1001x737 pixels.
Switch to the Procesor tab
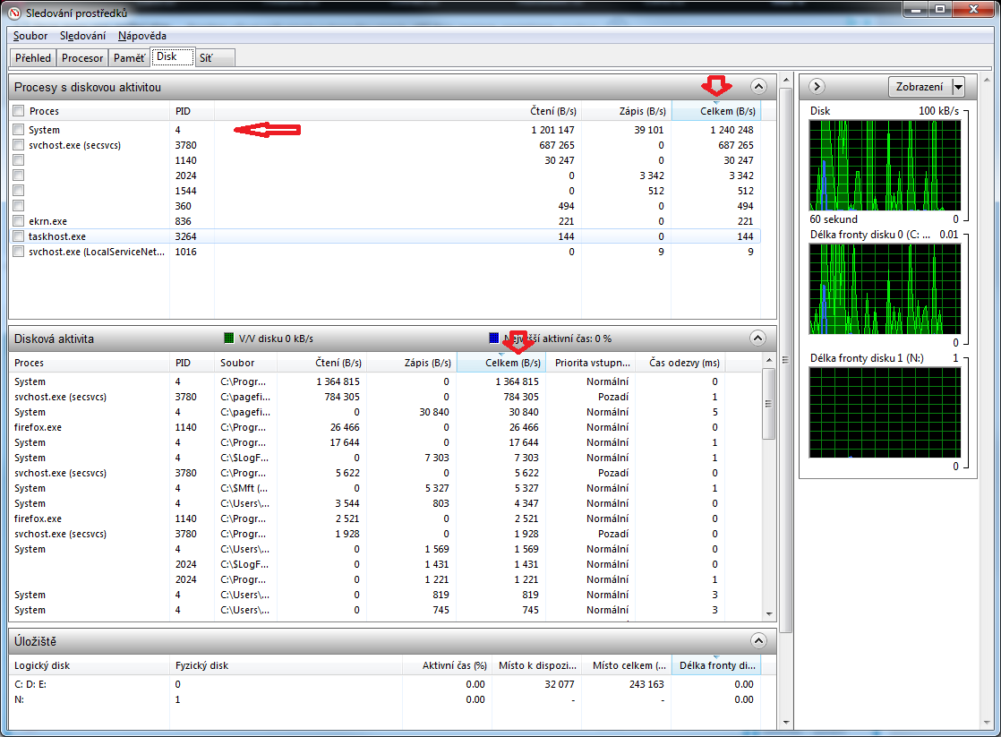[x=82, y=57]
